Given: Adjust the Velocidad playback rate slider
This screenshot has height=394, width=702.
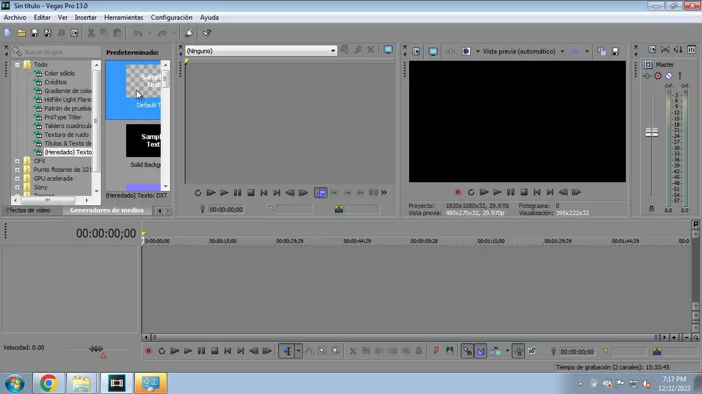Looking at the screenshot, I should tap(96, 349).
